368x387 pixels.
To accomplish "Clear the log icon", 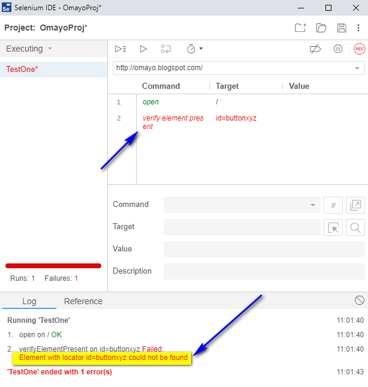I will click(x=360, y=301).
